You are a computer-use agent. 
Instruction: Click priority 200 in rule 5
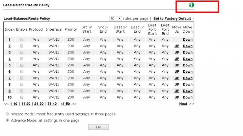point(71,65)
